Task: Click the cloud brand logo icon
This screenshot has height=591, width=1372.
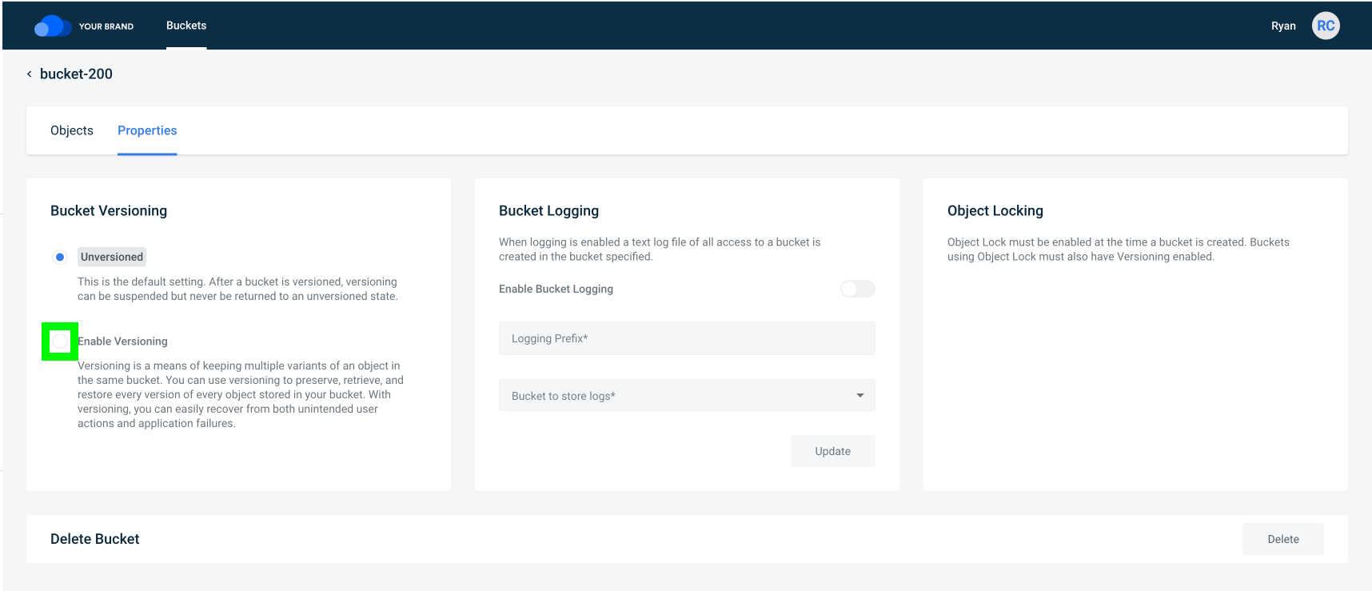Action: [x=53, y=26]
